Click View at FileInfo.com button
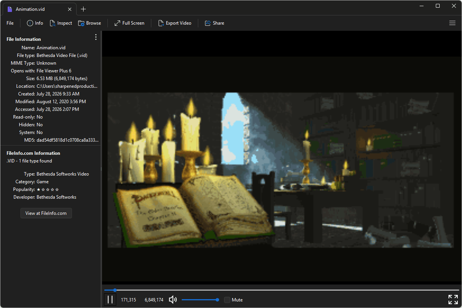462x308 pixels. click(46, 213)
